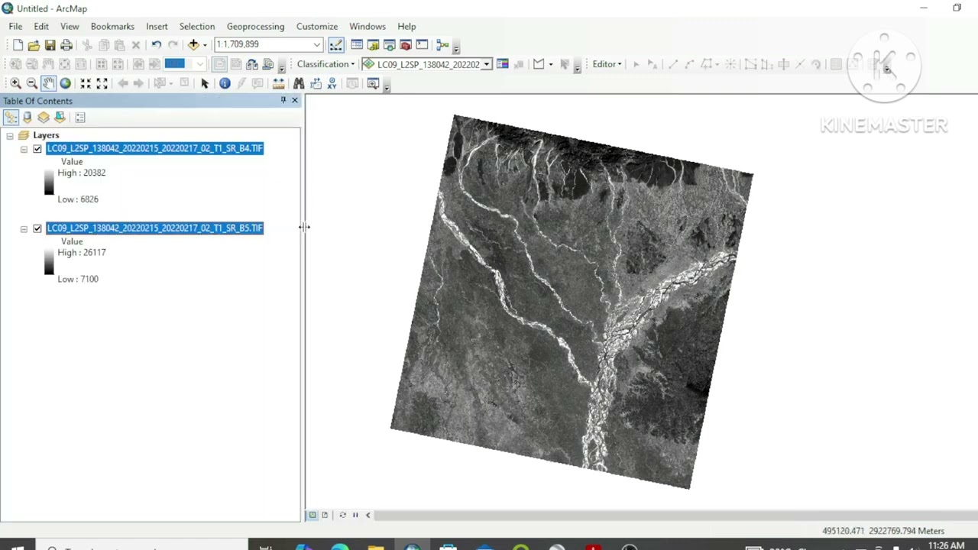Open the Find binoculars tool
978x550 pixels.
tap(299, 83)
